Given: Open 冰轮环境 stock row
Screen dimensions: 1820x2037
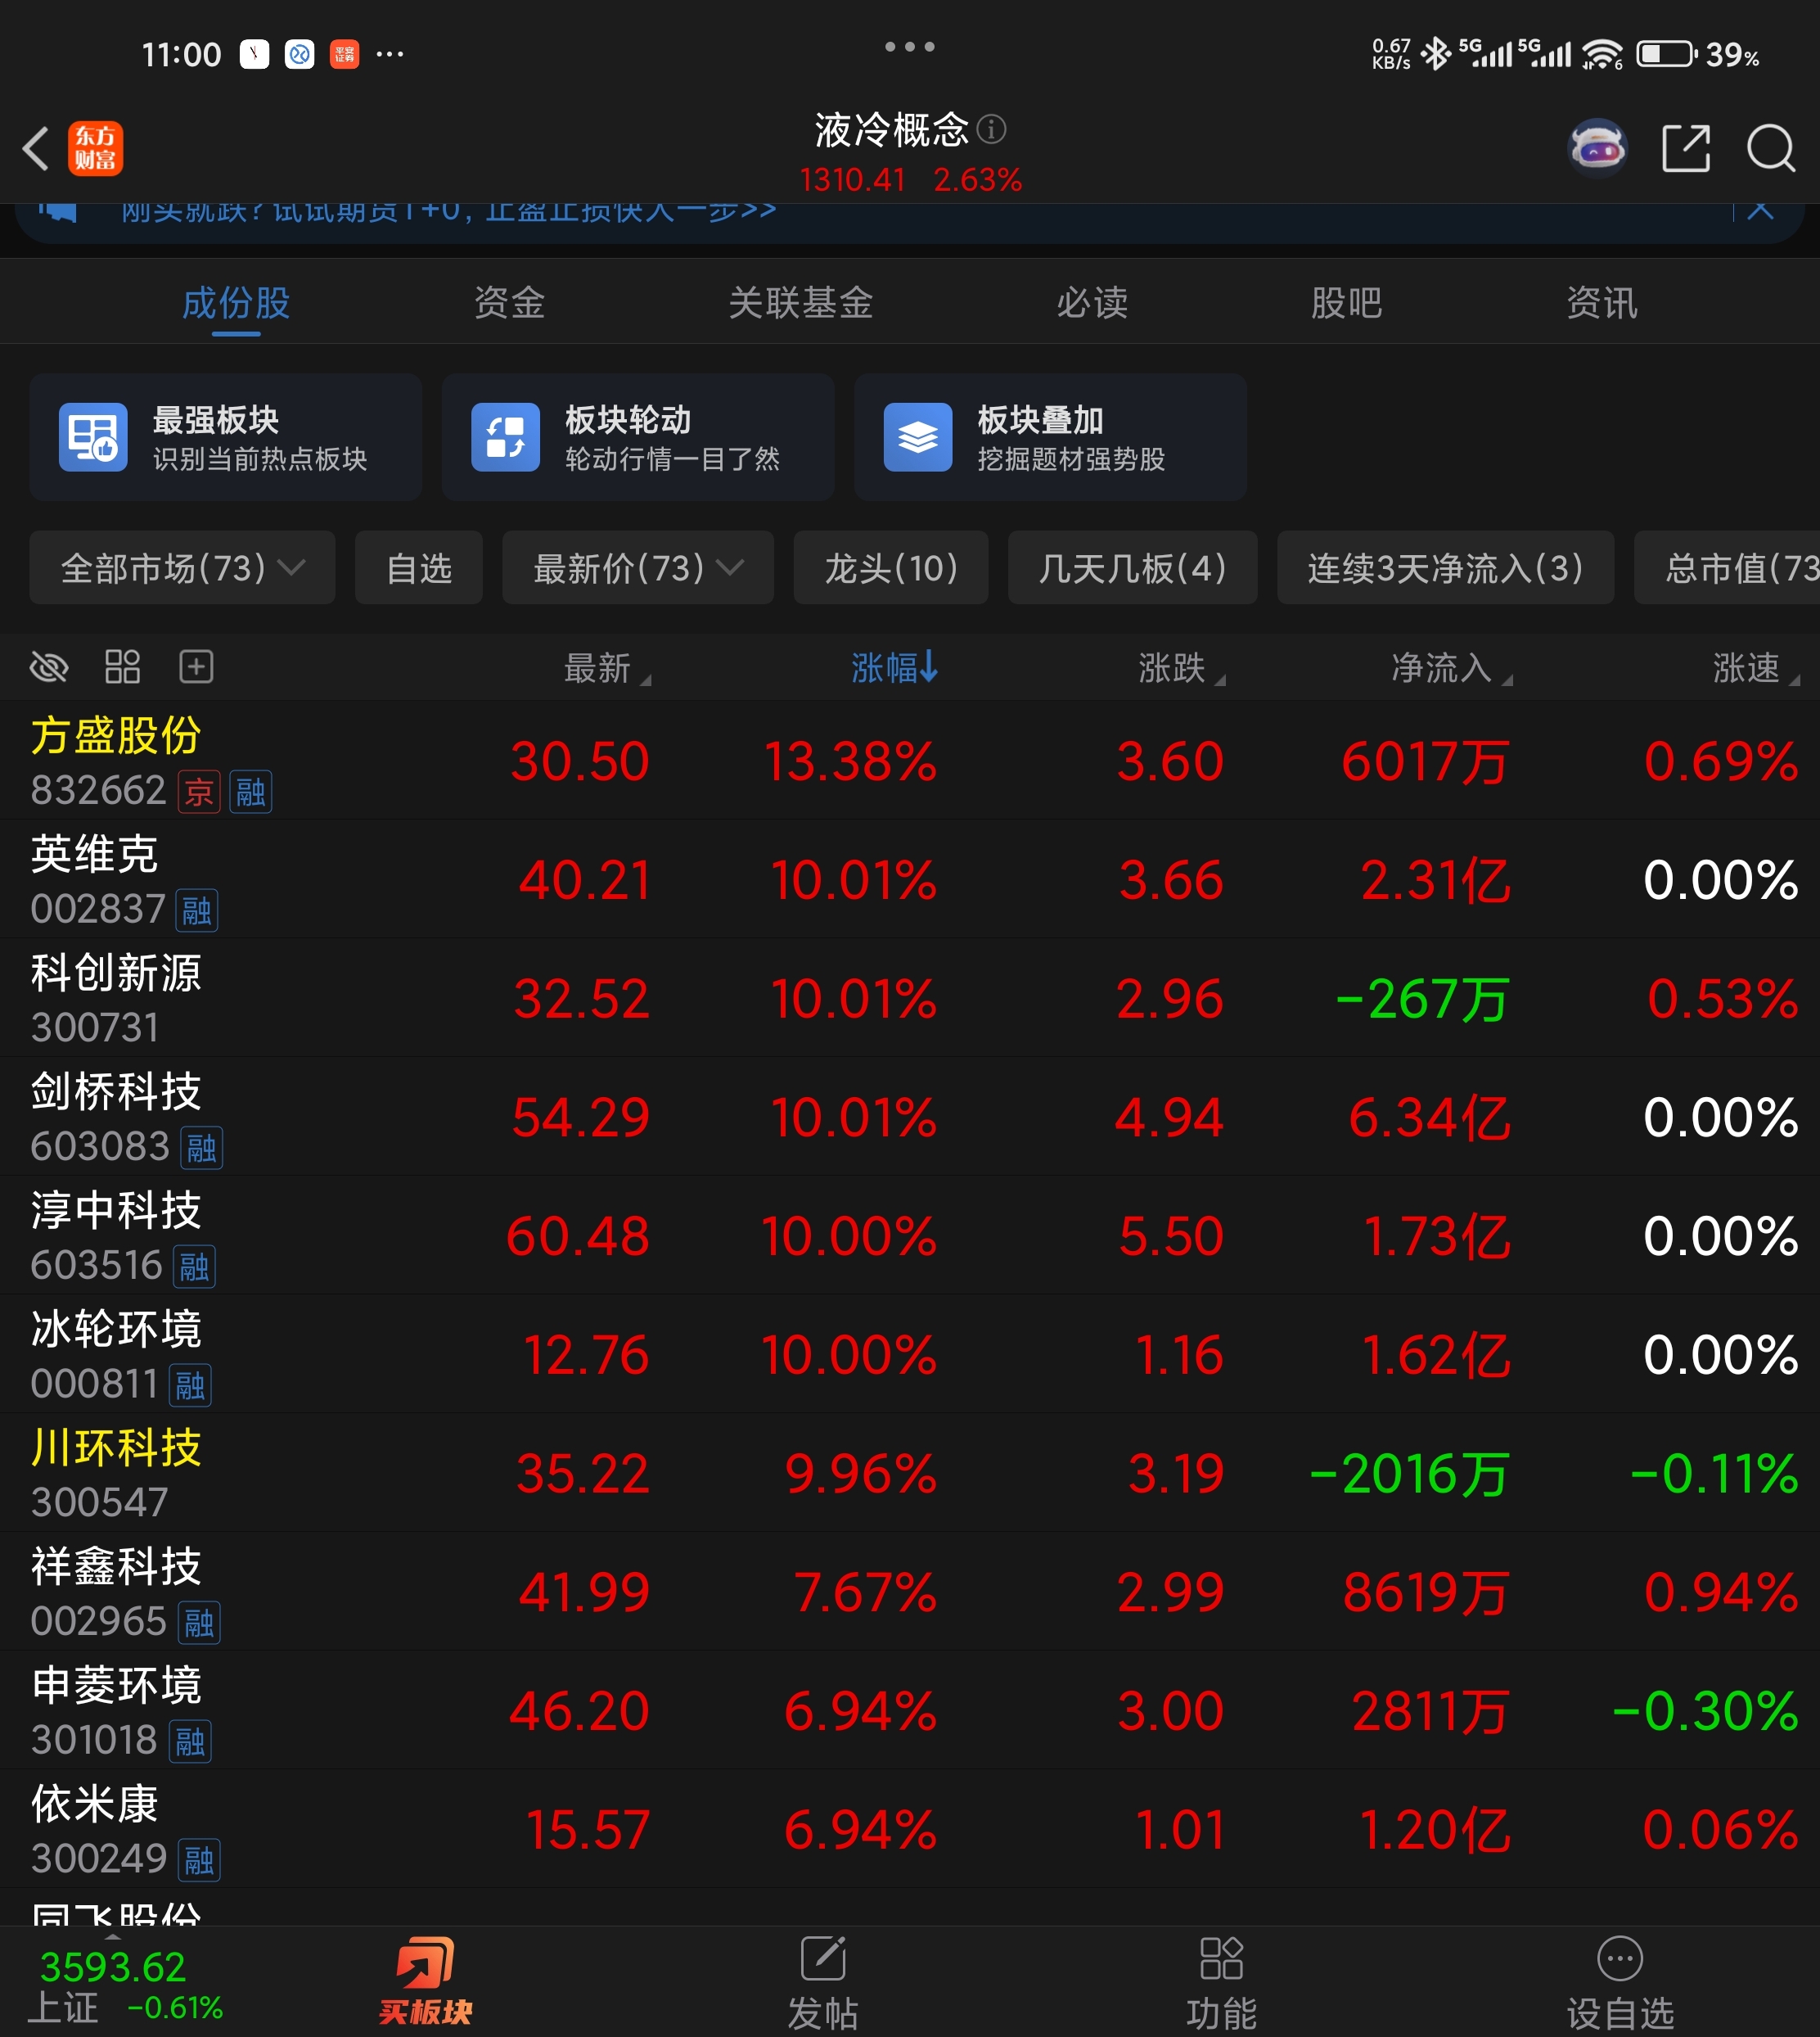Looking at the screenshot, I should point(910,1353).
